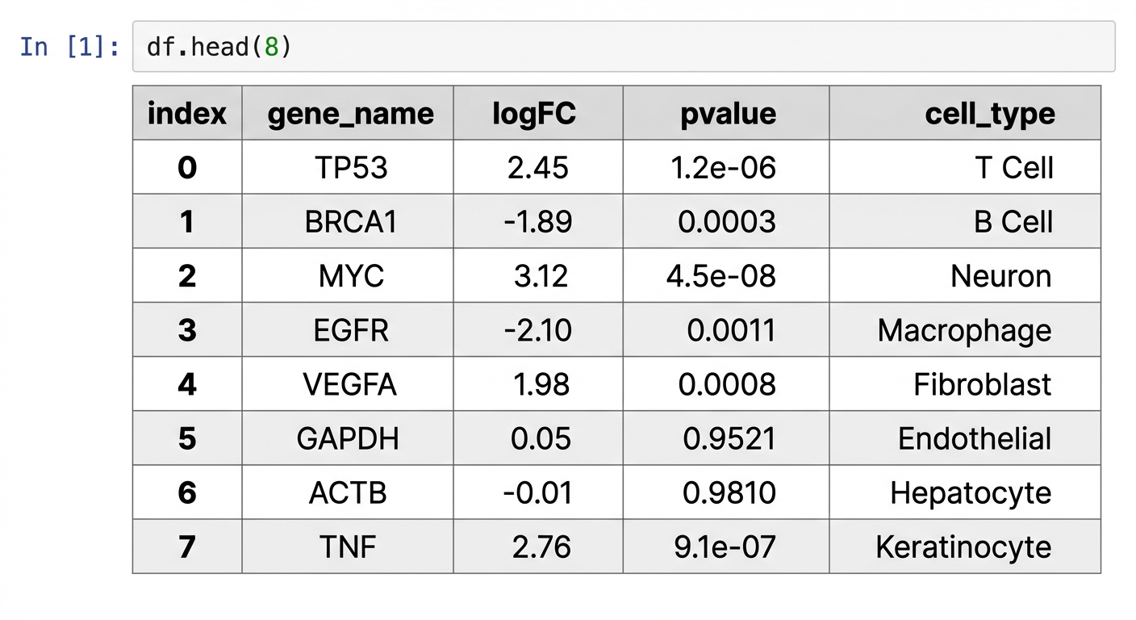Image resolution: width=1136 pixels, height=620 pixels.
Task: Click row index 0 label
Action: (187, 168)
